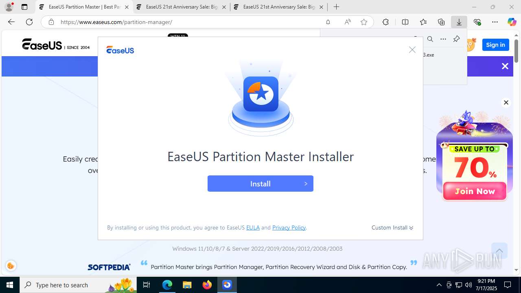Click the scroll-to-top arrow button

499,251
